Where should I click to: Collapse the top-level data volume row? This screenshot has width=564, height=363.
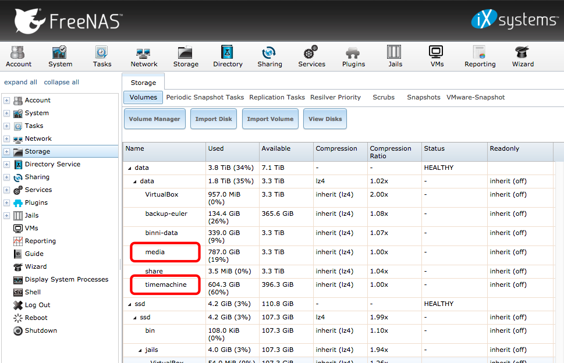[129, 168]
